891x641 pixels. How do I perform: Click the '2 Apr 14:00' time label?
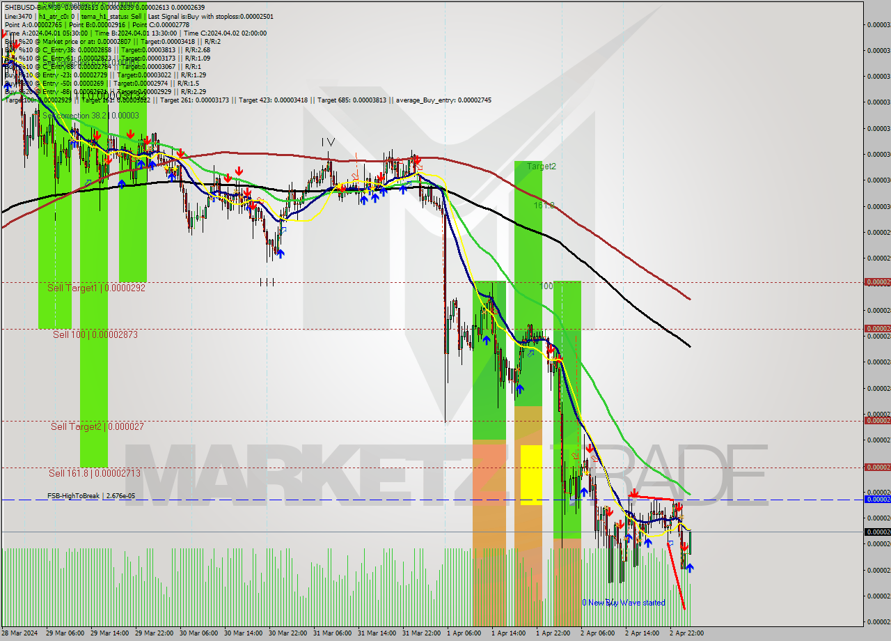click(x=642, y=633)
